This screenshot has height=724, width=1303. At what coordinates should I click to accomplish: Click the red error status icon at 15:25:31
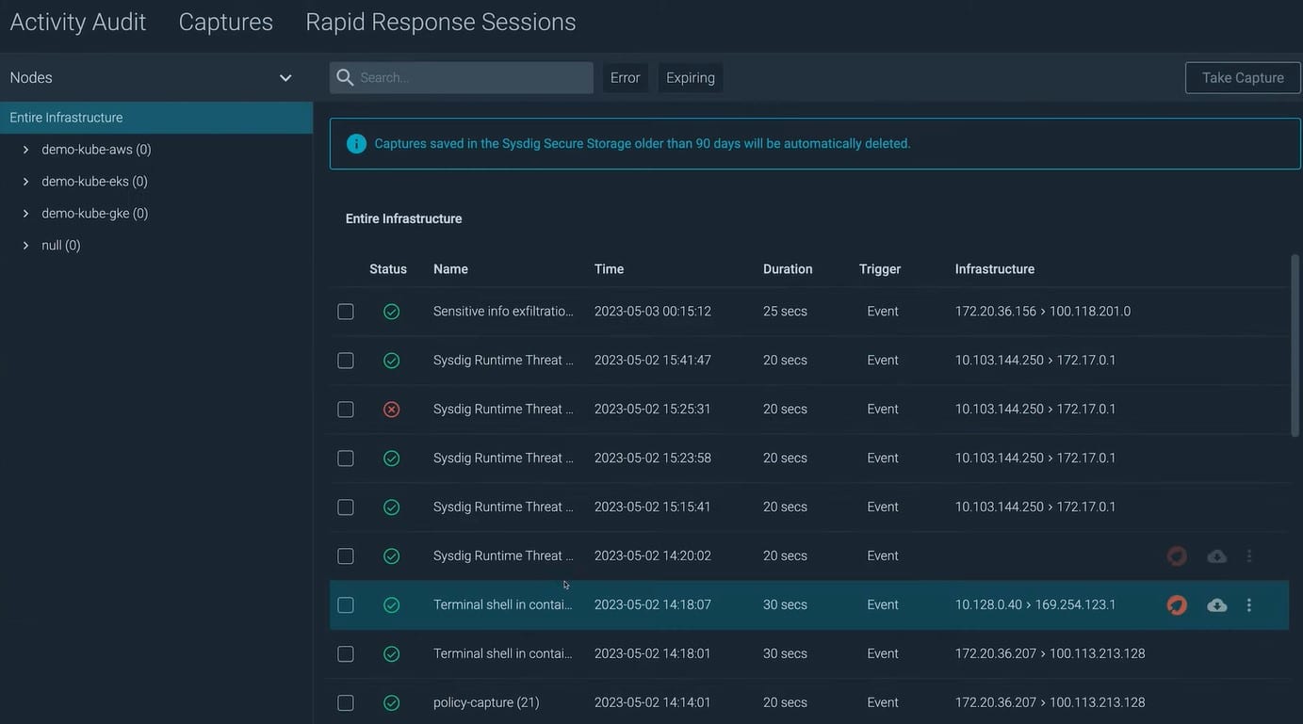[392, 410]
